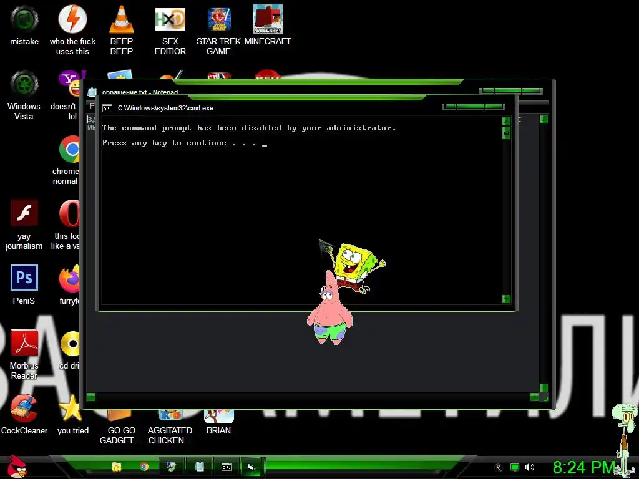
Task: Close the cmd.exe window
Action: (x=494, y=107)
